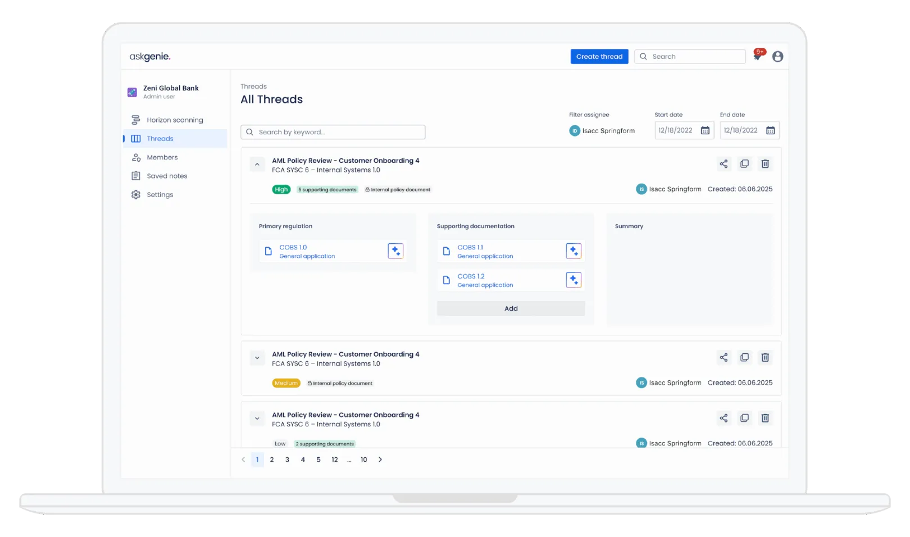This screenshot has width=910, height=537.
Task: Expand the Low priority thread
Action: (x=257, y=418)
